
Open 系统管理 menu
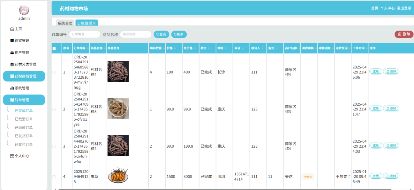point(24,88)
